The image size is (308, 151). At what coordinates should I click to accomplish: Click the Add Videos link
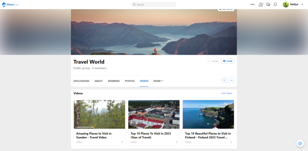pos(227,93)
